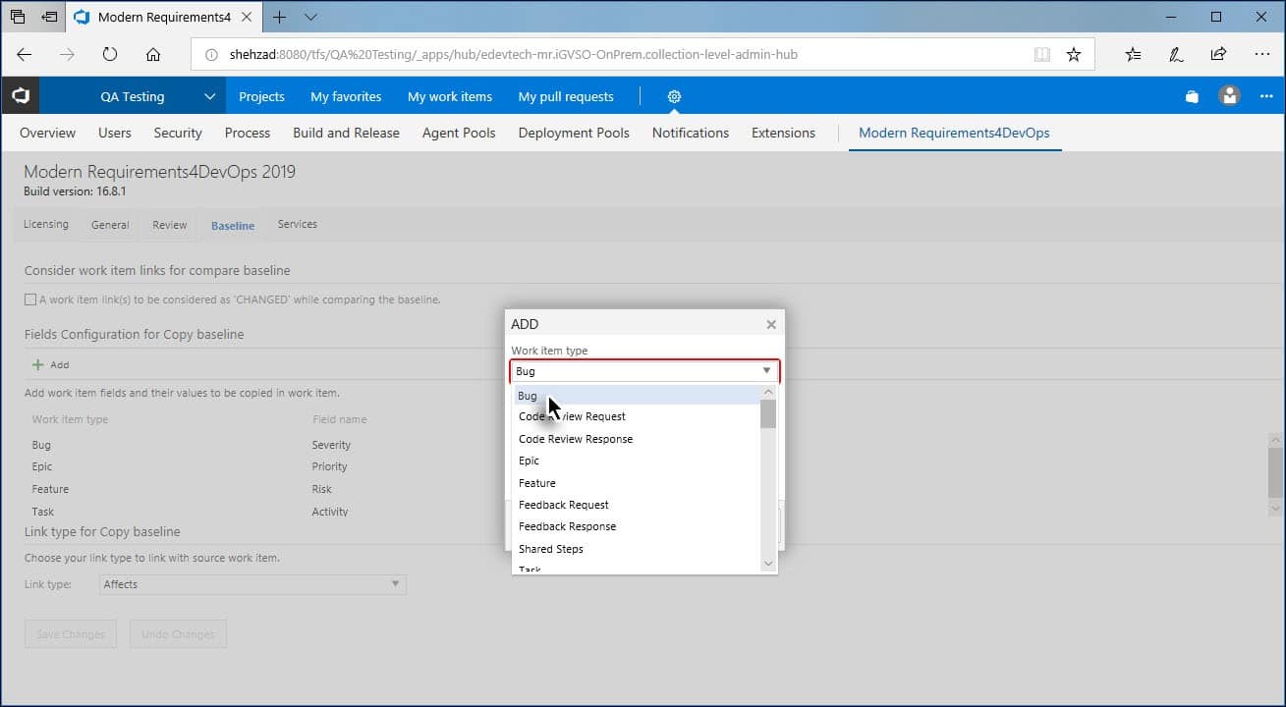Image resolution: width=1286 pixels, height=707 pixels.
Task: Click the browser Share icon
Action: tap(1218, 55)
